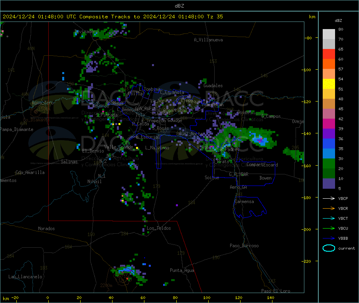Click the 'CompantEscard' map label
Image resolution: width=359 pixels, height=303 pixels.
coord(262,164)
